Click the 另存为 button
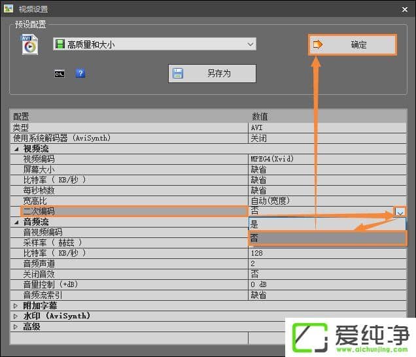This screenshot has width=416, height=357. (x=212, y=73)
